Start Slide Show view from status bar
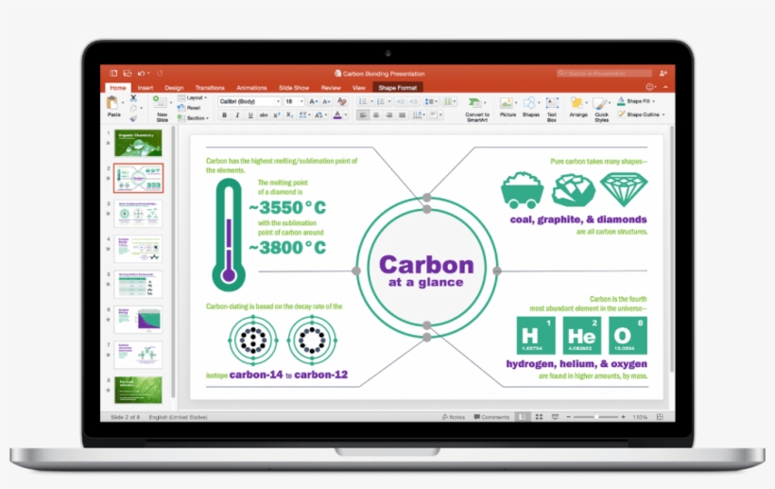Image resolution: width=775 pixels, height=489 pixels. [x=555, y=417]
